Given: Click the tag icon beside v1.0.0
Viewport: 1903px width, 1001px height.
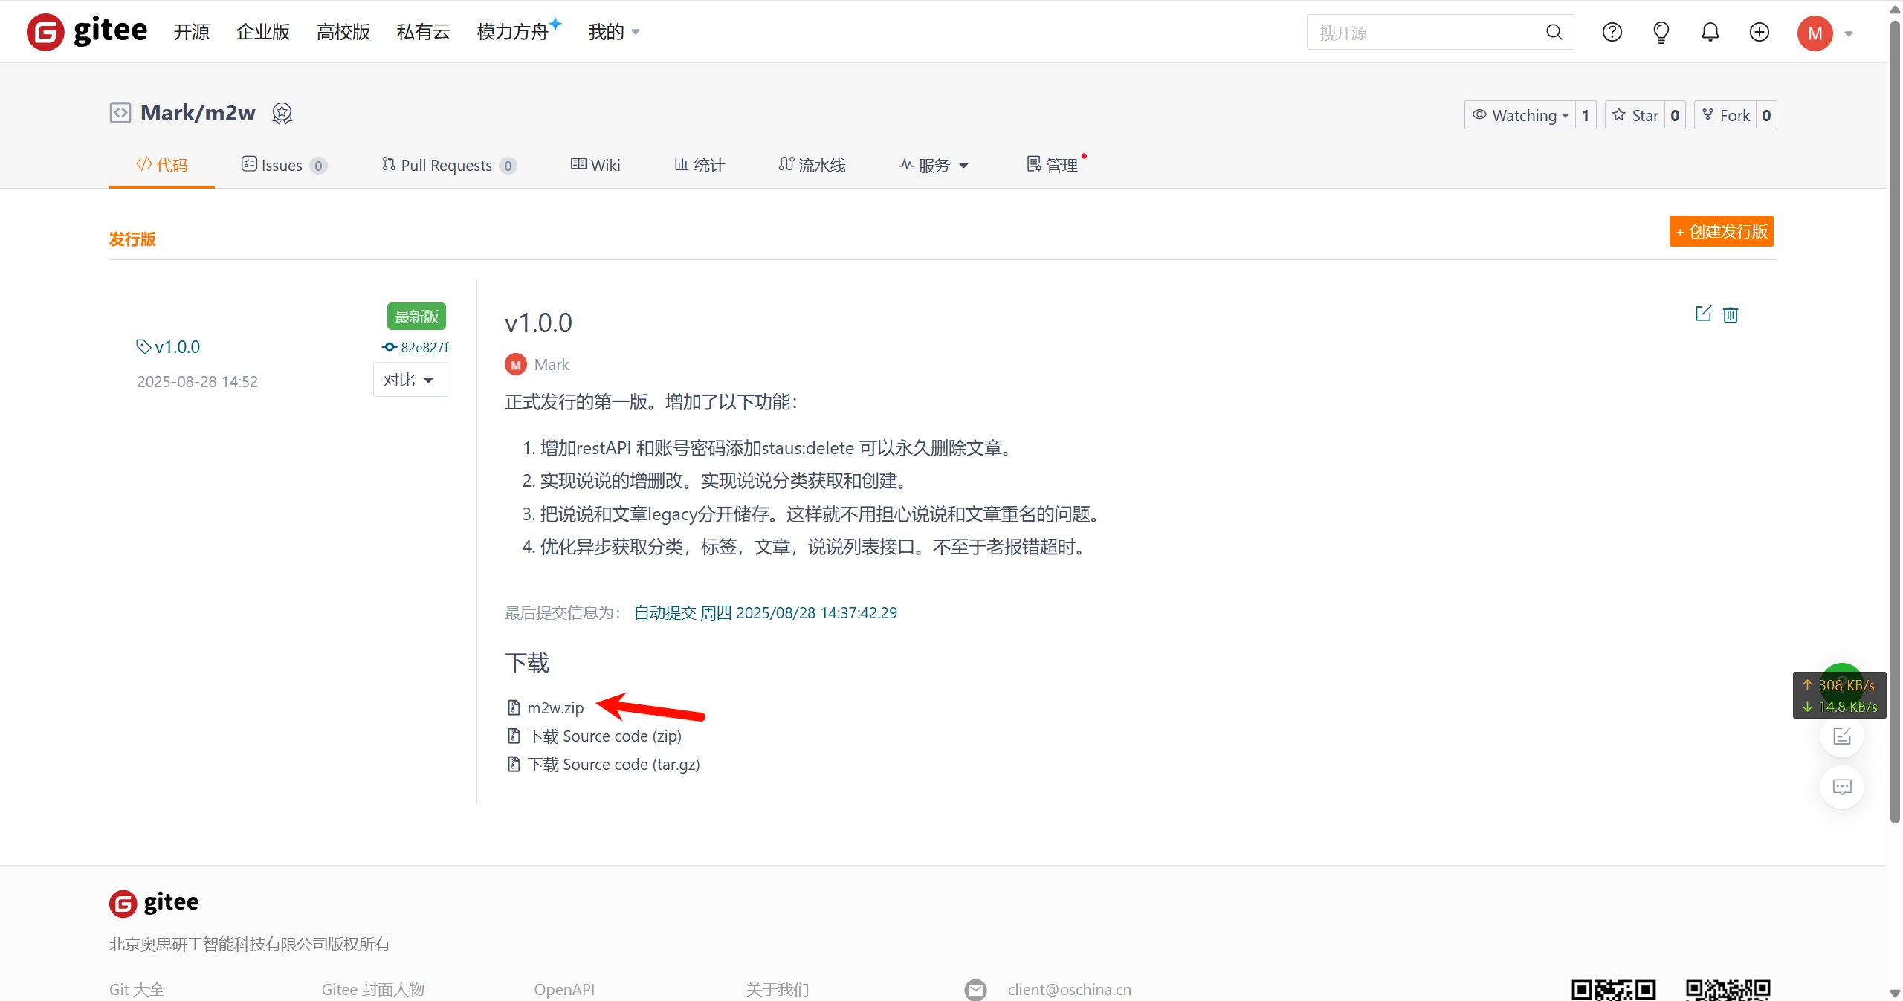Looking at the screenshot, I should [x=143, y=346].
